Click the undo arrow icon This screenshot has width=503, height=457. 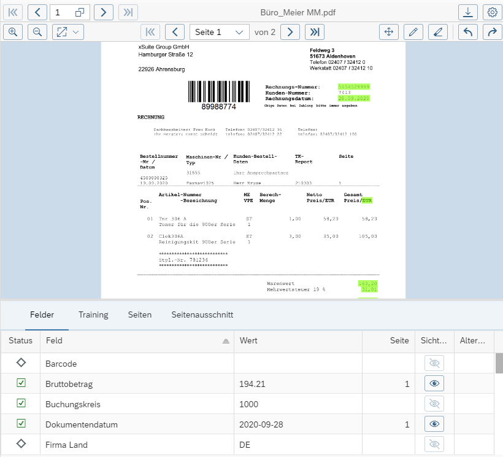pyautogui.click(x=468, y=32)
